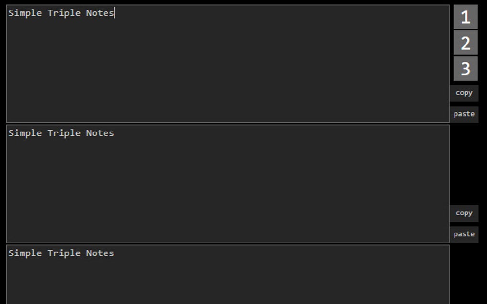Click the copy icon beside the second note
The width and height of the screenshot is (487, 304).
pos(464,213)
